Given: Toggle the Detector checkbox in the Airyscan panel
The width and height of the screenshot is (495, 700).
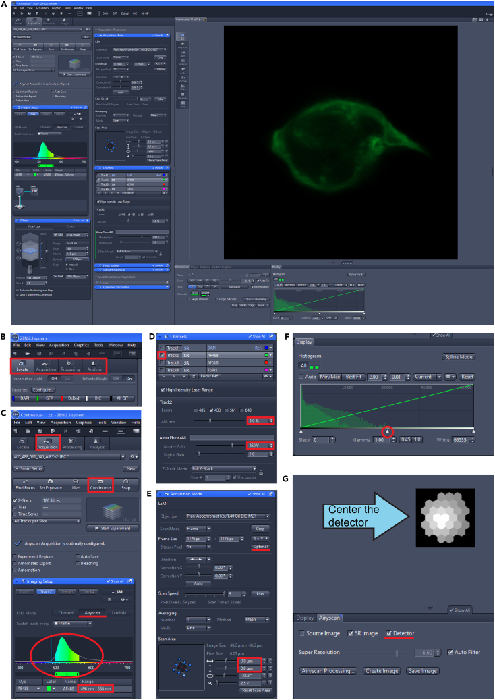Looking at the screenshot, I should (389, 633).
